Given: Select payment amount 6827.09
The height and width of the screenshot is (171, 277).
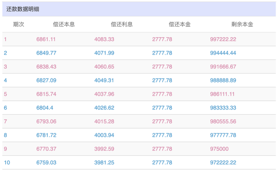Looking at the screenshot, I should click(46, 81).
